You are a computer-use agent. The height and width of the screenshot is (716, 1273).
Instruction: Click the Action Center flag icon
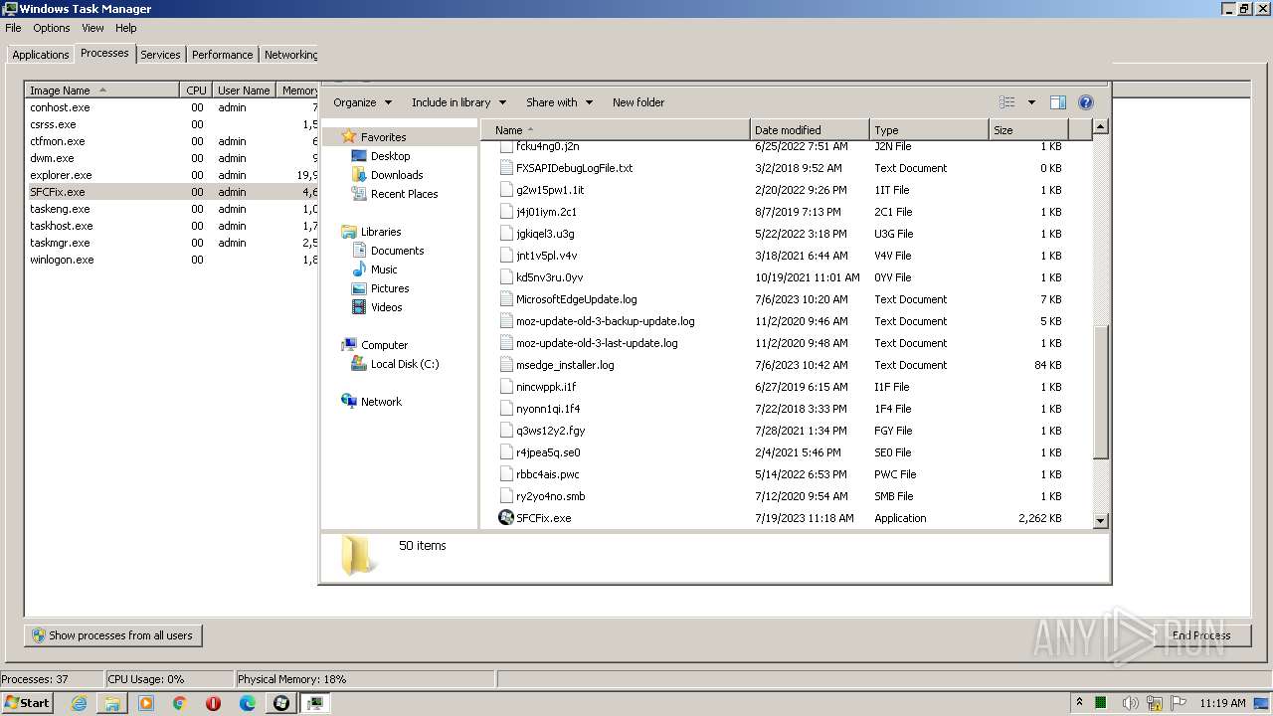(x=1177, y=703)
